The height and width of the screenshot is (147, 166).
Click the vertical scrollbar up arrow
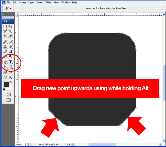click(164, 14)
